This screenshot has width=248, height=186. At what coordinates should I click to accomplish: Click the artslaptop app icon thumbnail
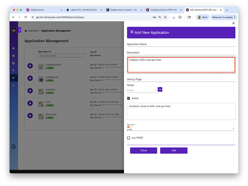(41, 92)
